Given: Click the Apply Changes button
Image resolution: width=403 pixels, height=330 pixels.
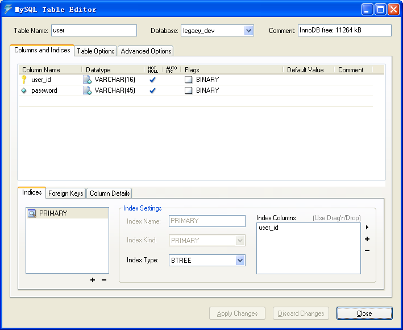Looking at the screenshot, I should click(237, 313).
